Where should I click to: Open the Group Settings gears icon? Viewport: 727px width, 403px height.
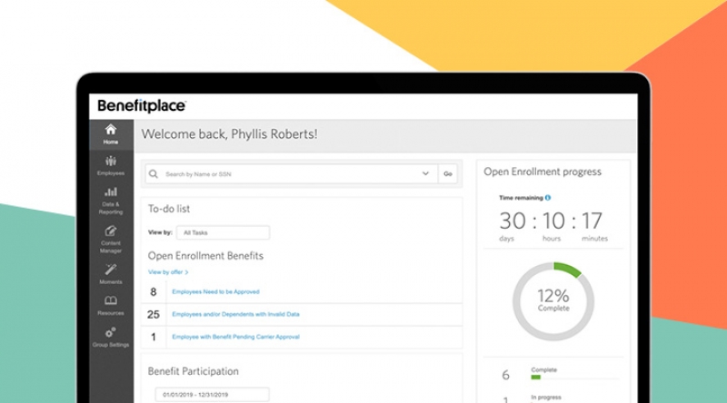(110, 332)
